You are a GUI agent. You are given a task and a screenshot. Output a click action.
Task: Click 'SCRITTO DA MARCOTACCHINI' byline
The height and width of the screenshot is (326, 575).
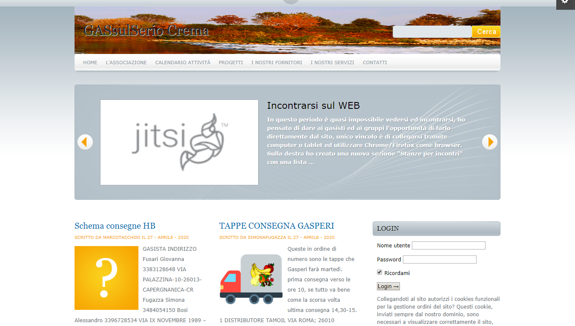coord(132,238)
